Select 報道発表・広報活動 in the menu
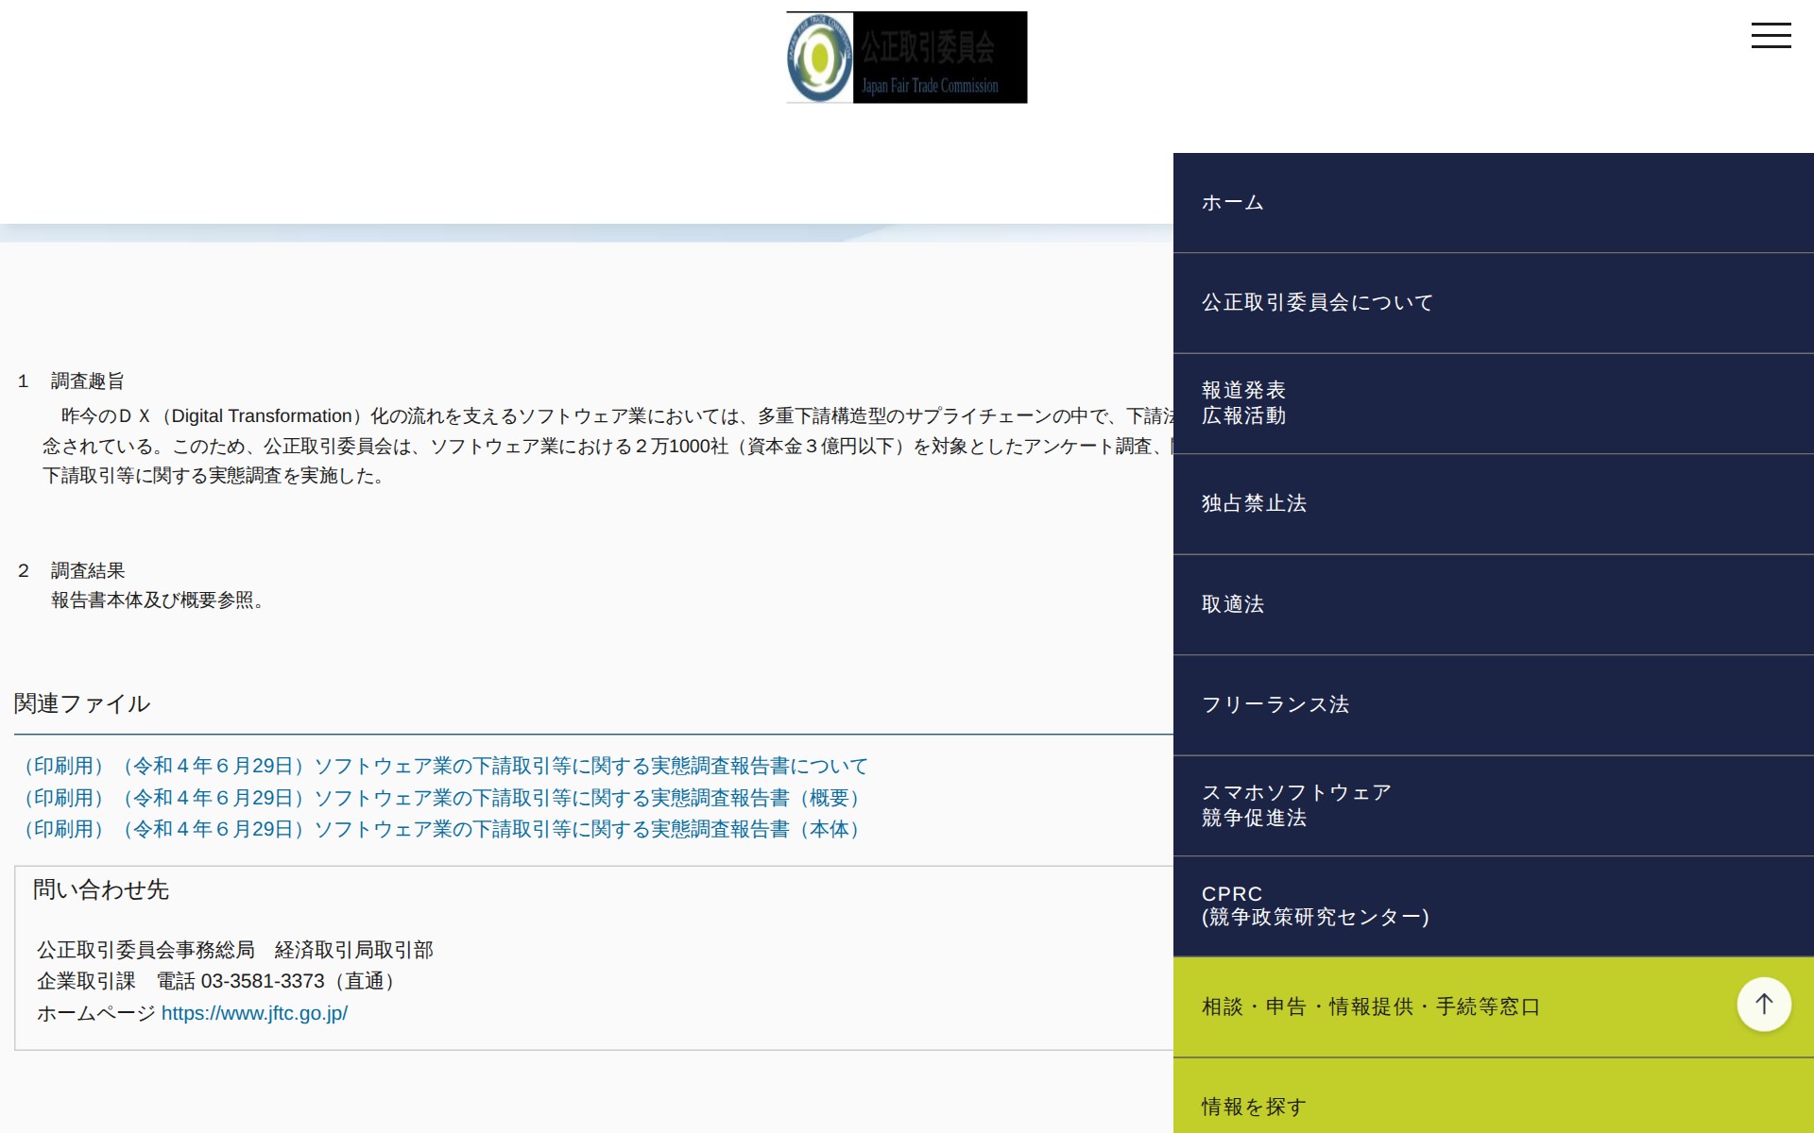The image size is (1814, 1133). (1243, 402)
